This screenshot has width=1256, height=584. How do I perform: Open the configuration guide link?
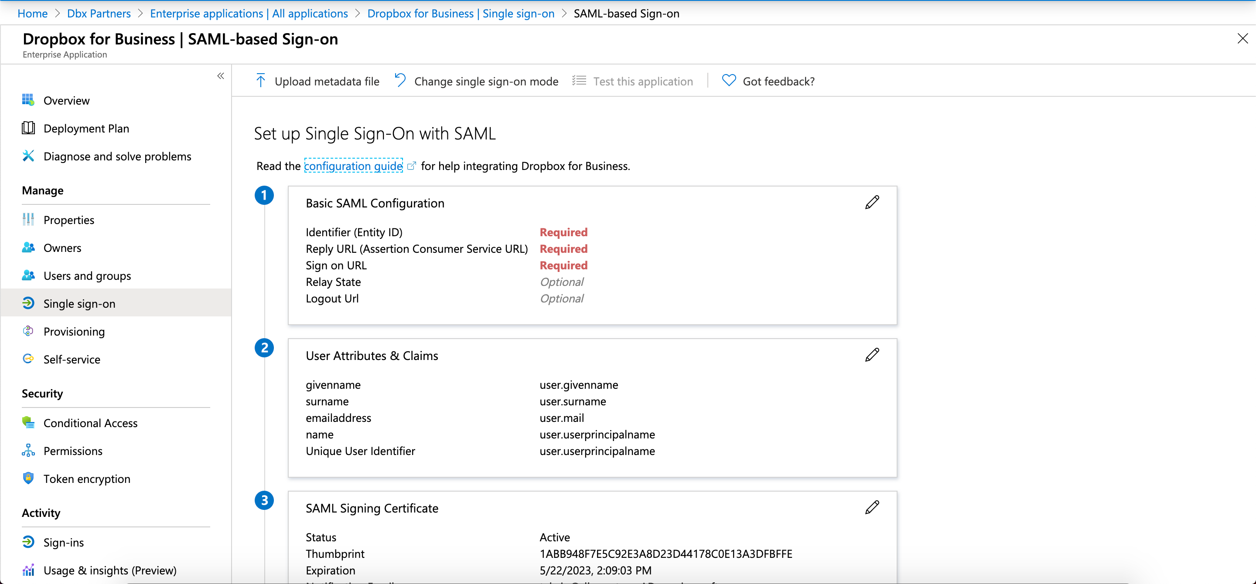(354, 166)
